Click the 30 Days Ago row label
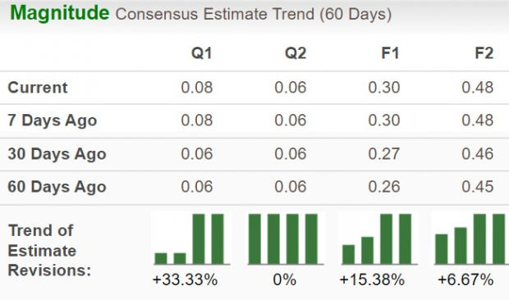Image resolution: width=509 pixels, height=300 pixels. (57, 154)
